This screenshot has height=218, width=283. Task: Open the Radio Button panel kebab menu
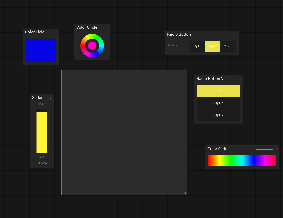click(236, 35)
